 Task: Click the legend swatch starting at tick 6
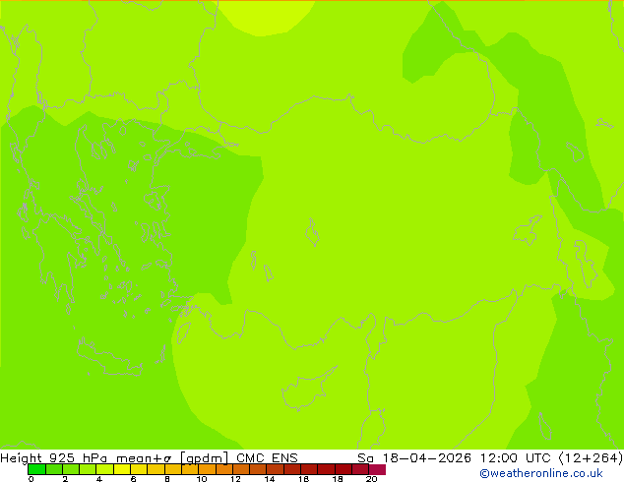click(x=140, y=469)
